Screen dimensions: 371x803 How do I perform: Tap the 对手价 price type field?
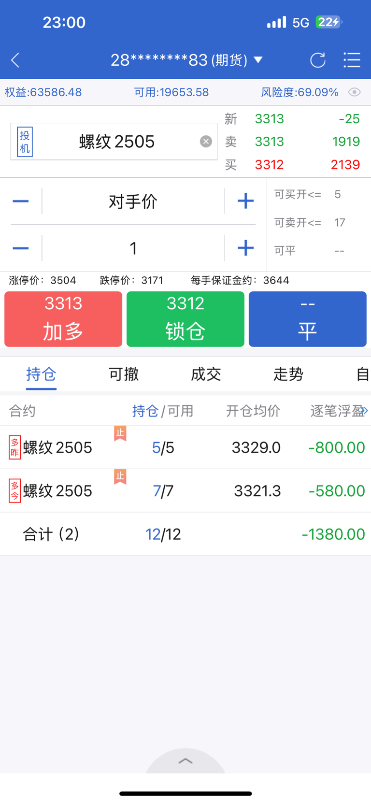[x=133, y=201]
